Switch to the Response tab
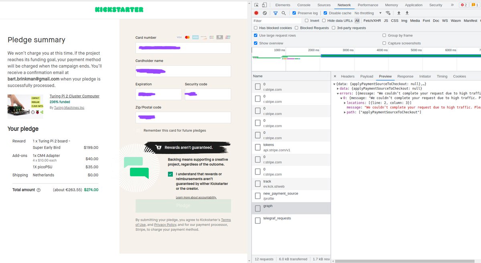This screenshot has height=263, width=481. [405, 76]
